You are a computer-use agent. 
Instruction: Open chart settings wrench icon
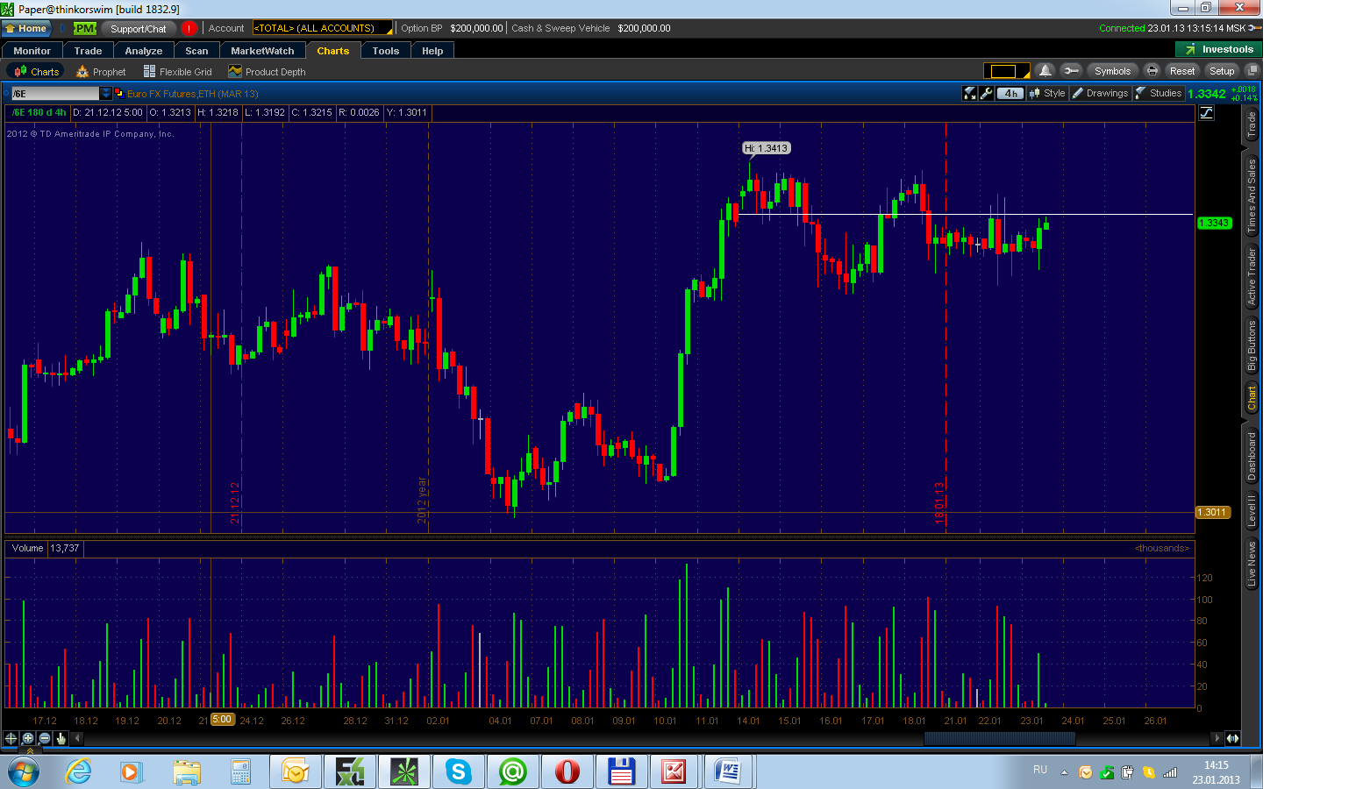[x=987, y=93]
